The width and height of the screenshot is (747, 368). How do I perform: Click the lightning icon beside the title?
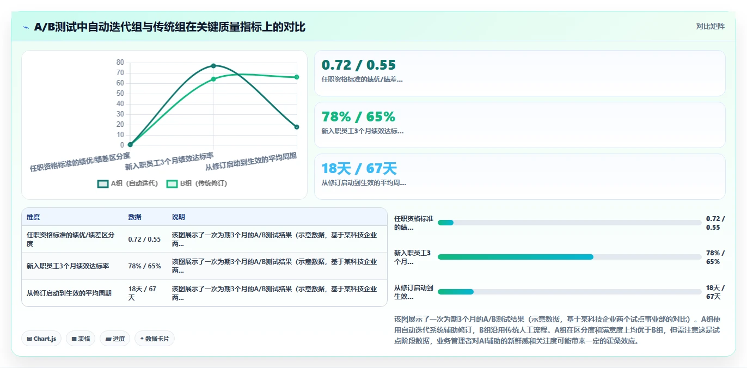(x=26, y=27)
